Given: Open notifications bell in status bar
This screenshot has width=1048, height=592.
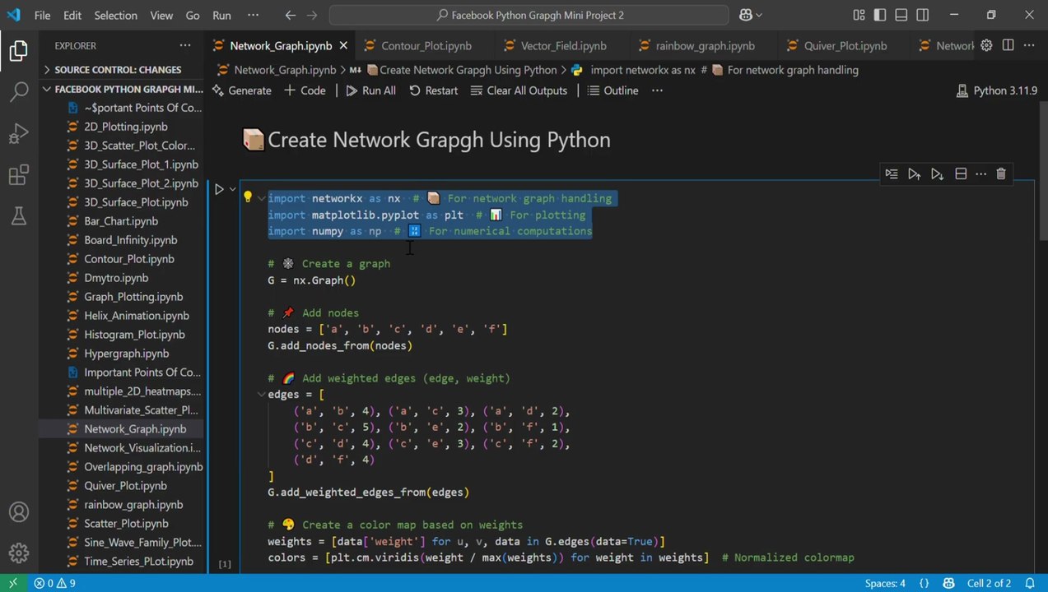Looking at the screenshot, I should tap(1030, 583).
